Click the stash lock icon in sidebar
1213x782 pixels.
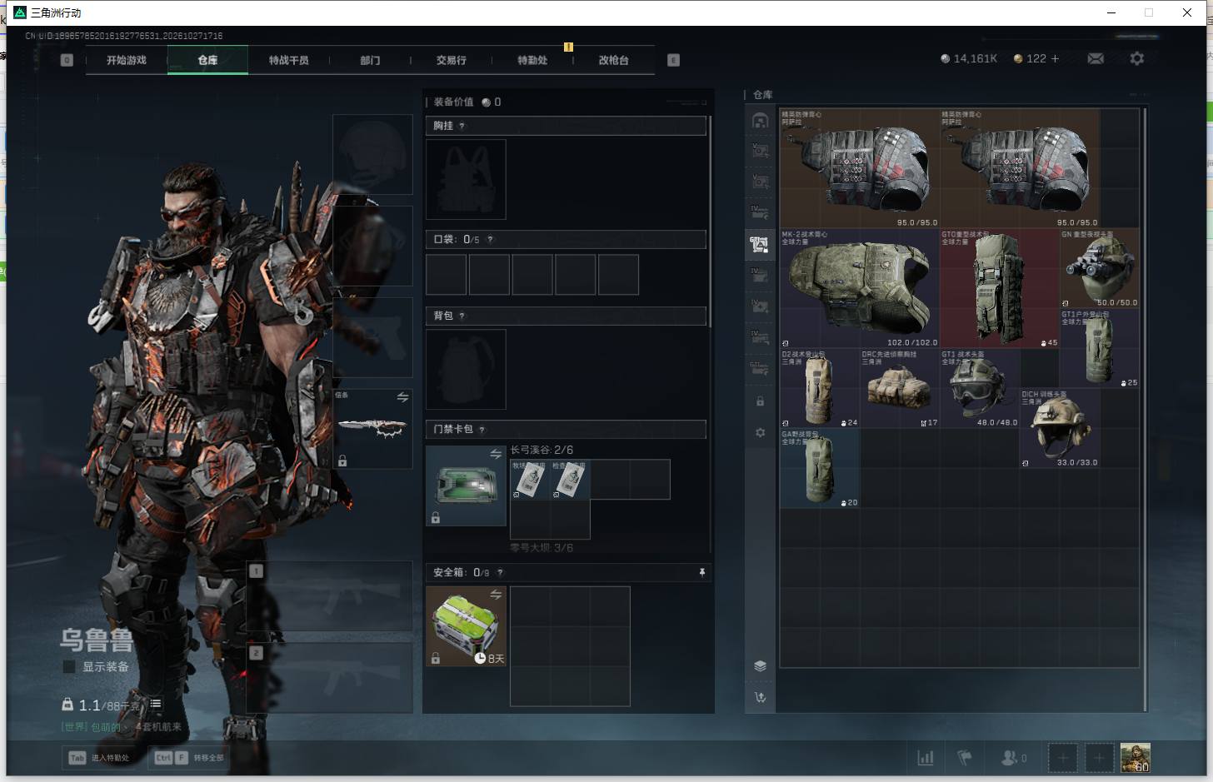760,401
